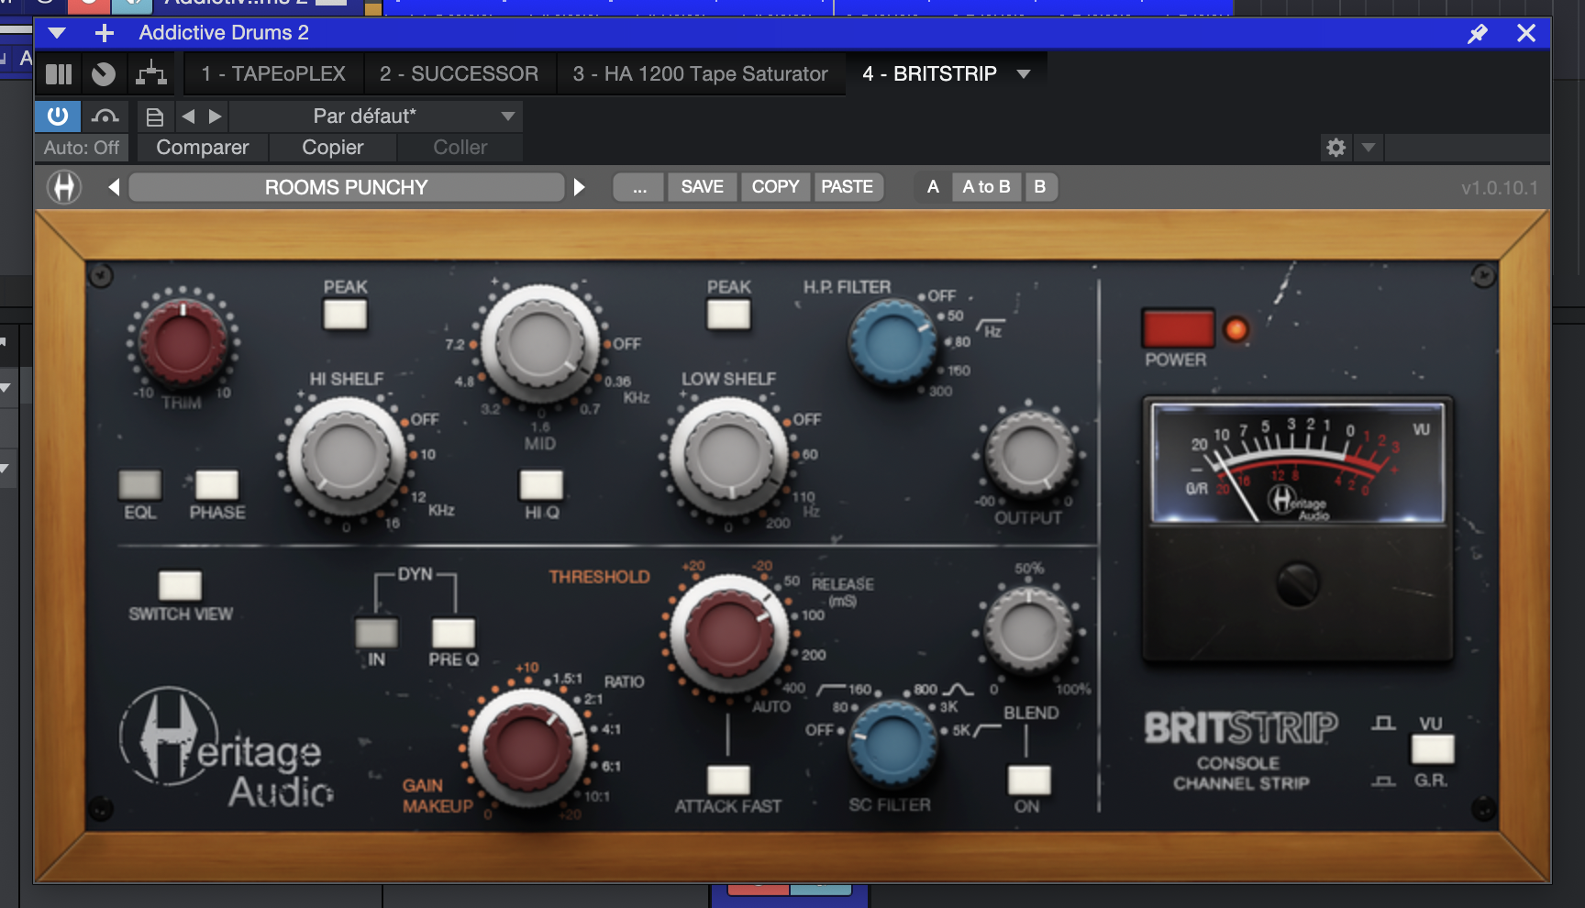Toggle the HI Q button
The width and height of the screenshot is (1585, 908).
(541, 484)
